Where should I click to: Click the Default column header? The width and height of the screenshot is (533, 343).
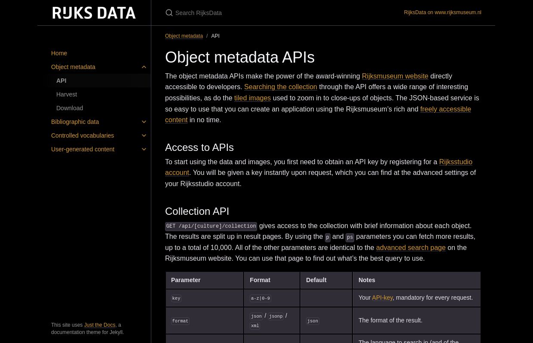click(x=326, y=280)
